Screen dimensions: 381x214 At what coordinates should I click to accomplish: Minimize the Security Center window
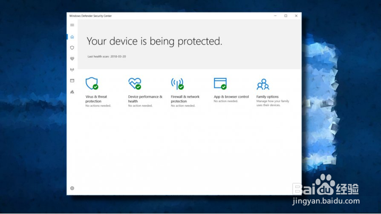(275, 16)
